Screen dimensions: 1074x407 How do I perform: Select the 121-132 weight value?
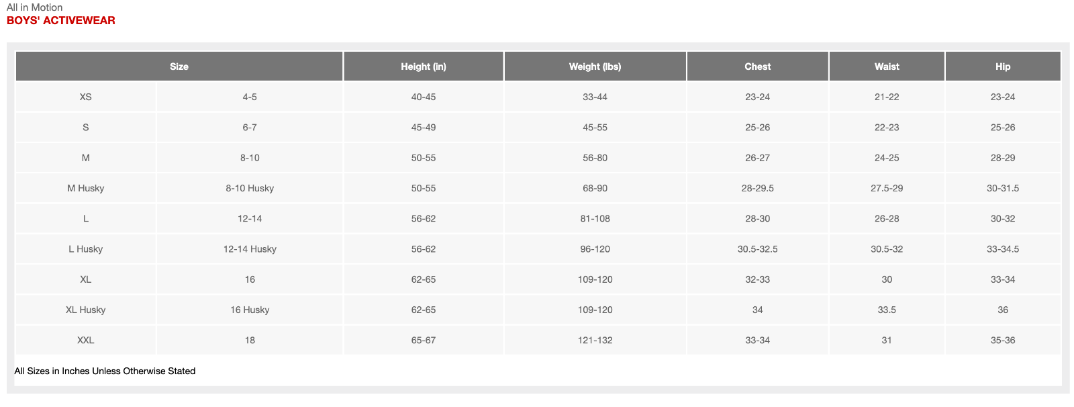(595, 340)
